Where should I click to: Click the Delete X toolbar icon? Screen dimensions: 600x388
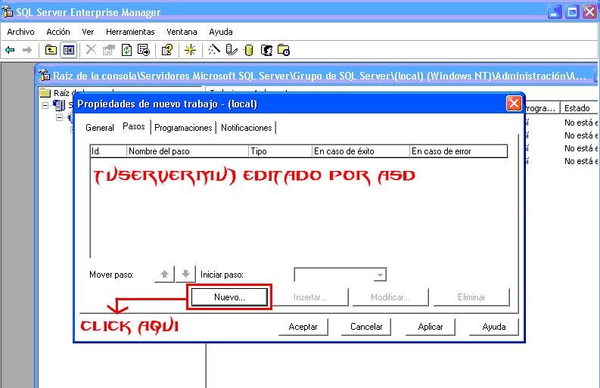click(x=91, y=49)
